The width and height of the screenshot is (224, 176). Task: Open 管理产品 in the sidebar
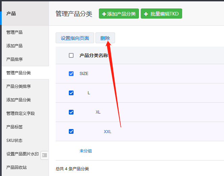[x=15, y=32]
